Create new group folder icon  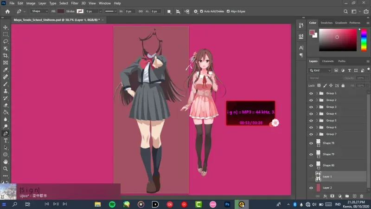pos(347,196)
